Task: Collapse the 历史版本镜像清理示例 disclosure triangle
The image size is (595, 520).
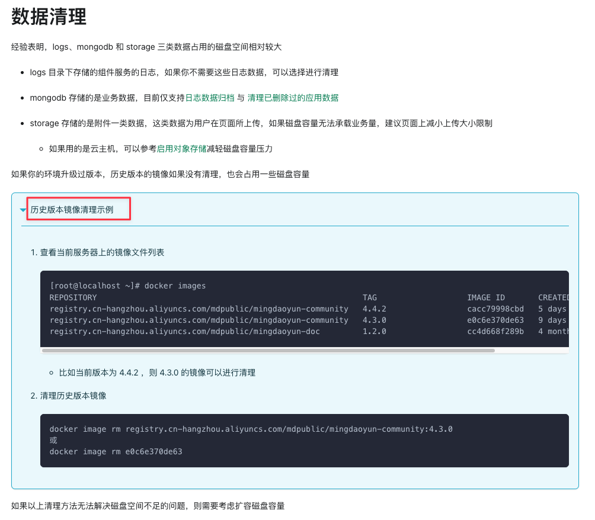Action: [23, 210]
